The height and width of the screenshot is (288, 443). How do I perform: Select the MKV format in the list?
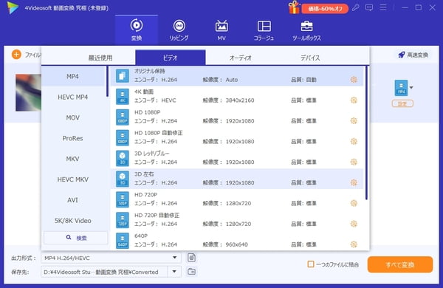73,159
